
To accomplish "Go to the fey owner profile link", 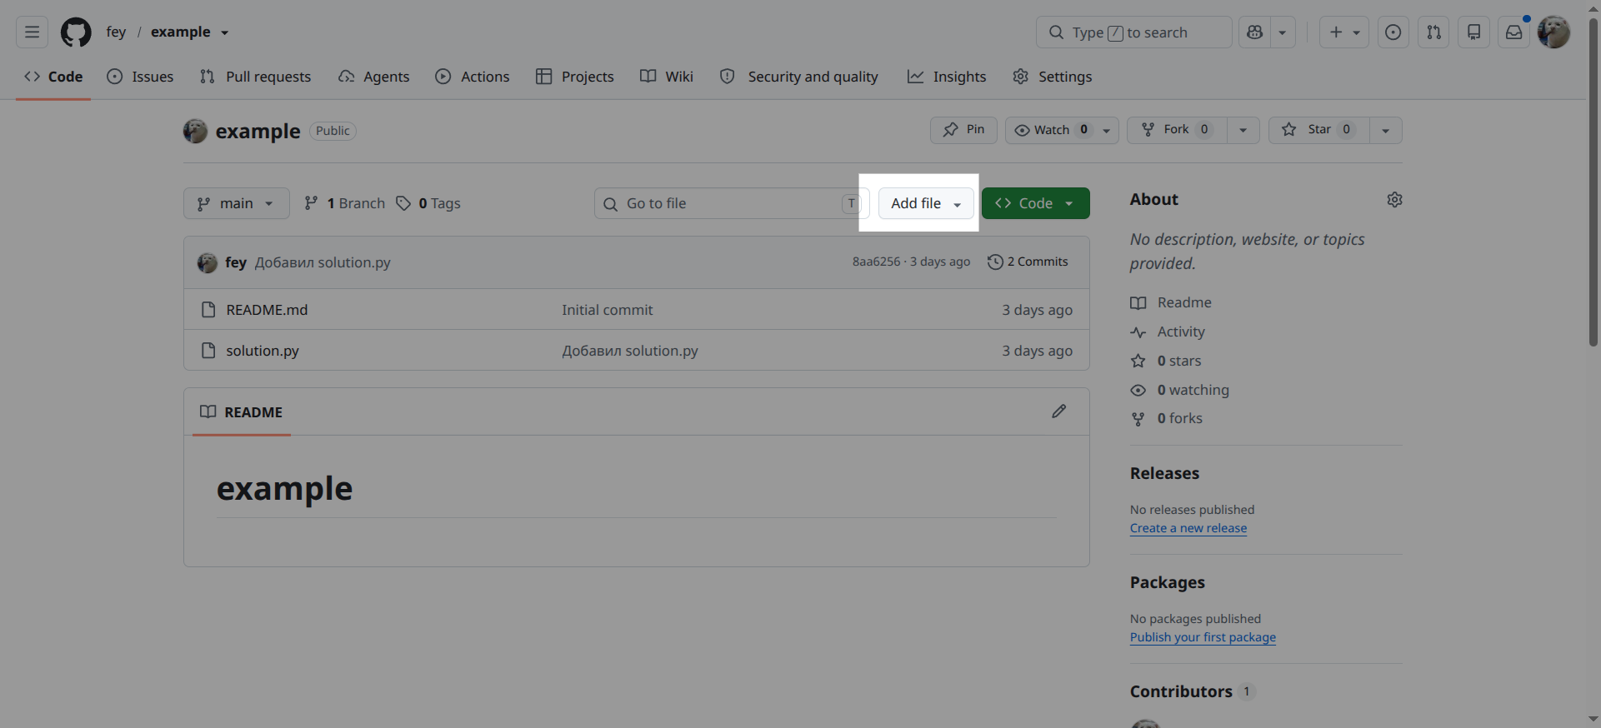I will coord(116,32).
